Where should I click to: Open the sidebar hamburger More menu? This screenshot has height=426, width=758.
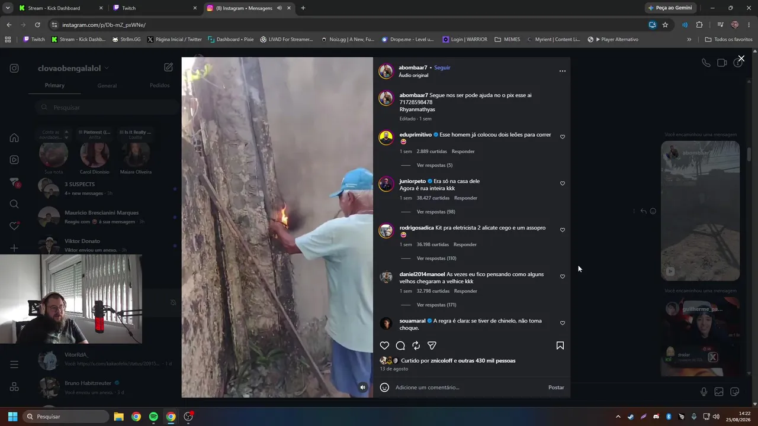click(14, 364)
